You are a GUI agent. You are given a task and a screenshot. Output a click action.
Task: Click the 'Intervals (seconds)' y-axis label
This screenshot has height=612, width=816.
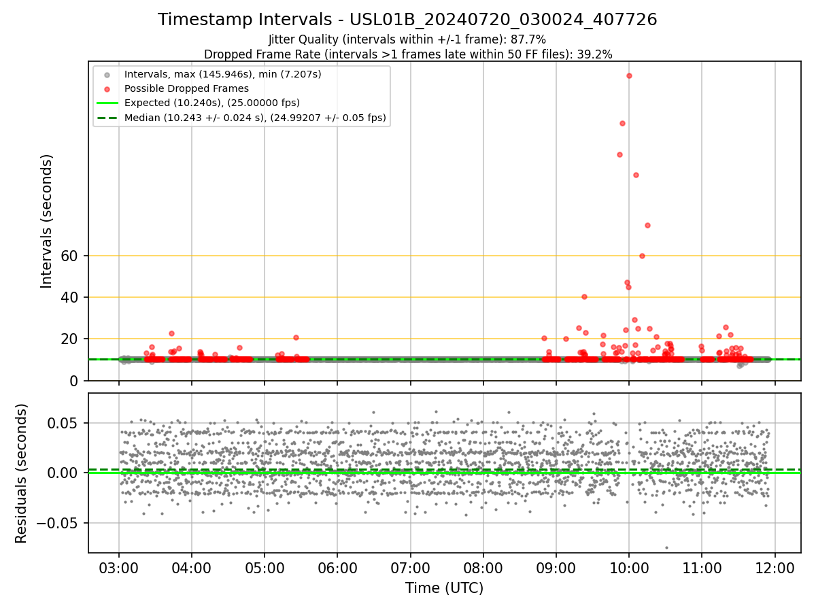coord(46,221)
